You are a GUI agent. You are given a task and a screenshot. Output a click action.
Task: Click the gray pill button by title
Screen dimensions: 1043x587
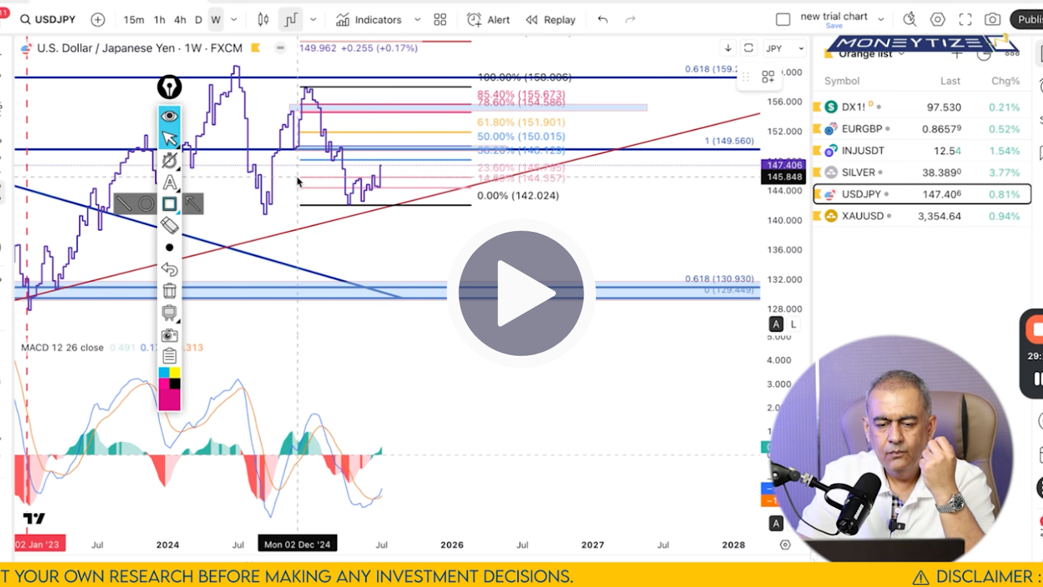[280, 48]
